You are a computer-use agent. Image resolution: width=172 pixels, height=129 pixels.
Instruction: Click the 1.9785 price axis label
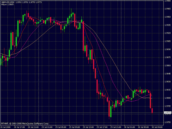(x=168, y=106)
